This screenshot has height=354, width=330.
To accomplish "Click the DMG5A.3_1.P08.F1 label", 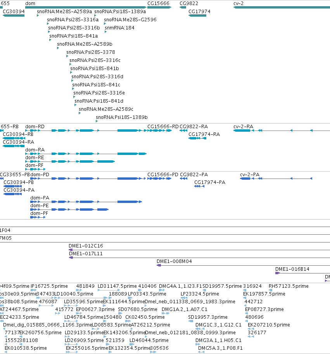I will (220, 348).
